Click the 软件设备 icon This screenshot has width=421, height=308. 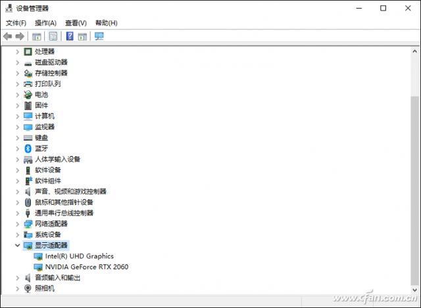point(28,170)
